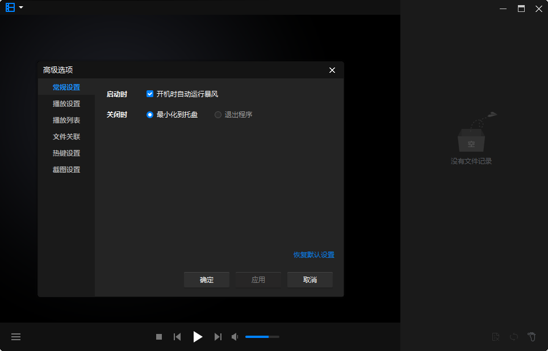Image resolution: width=548 pixels, height=351 pixels.
Task: Open the main menu dropdown arrow beside logo
Action: click(21, 7)
